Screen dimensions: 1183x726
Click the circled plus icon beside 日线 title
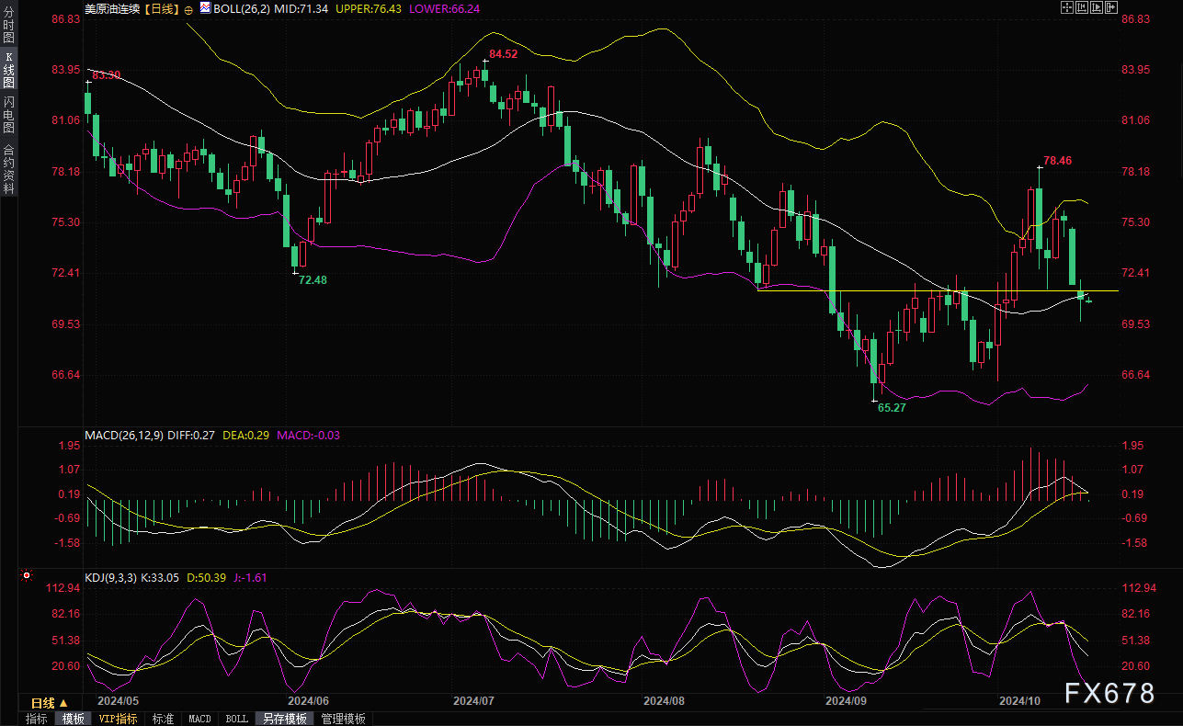(x=188, y=8)
